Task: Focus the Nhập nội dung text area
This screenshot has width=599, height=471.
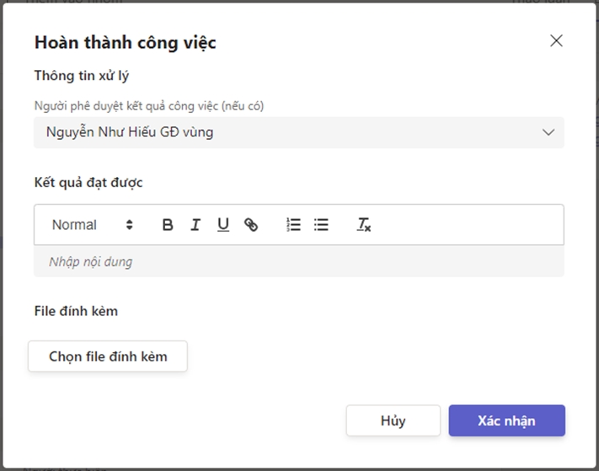Action: click(299, 262)
